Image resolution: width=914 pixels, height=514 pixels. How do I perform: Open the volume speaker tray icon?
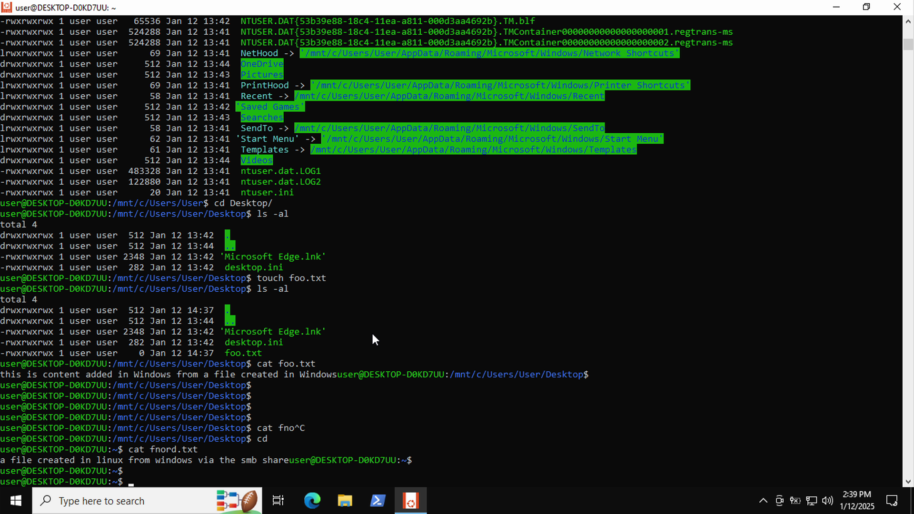pyautogui.click(x=828, y=501)
